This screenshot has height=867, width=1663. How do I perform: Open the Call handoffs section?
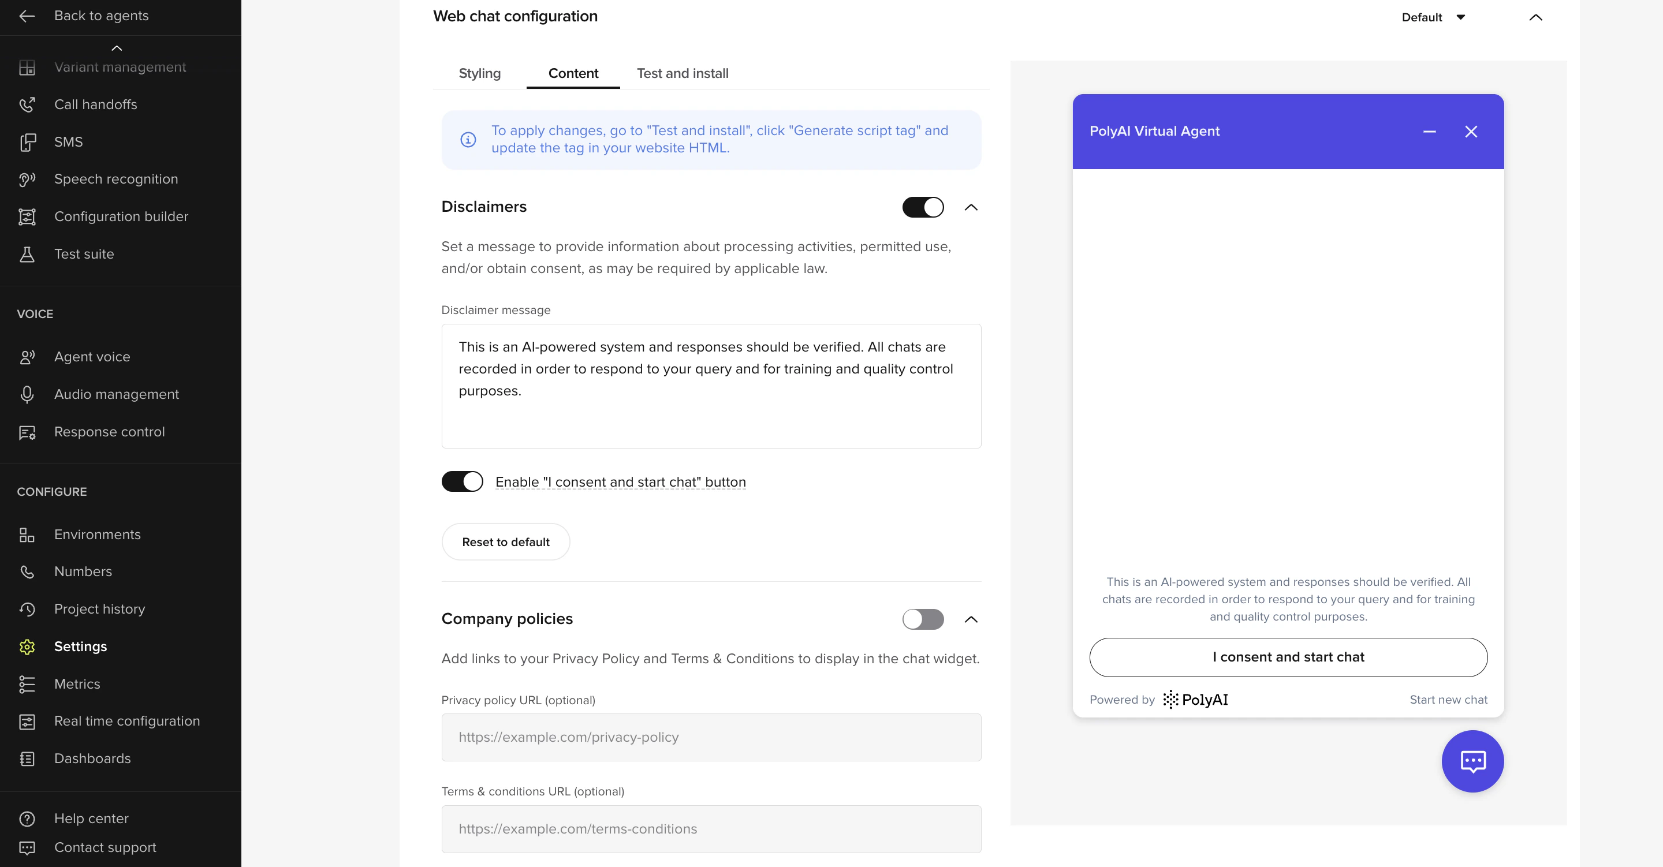point(95,104)
